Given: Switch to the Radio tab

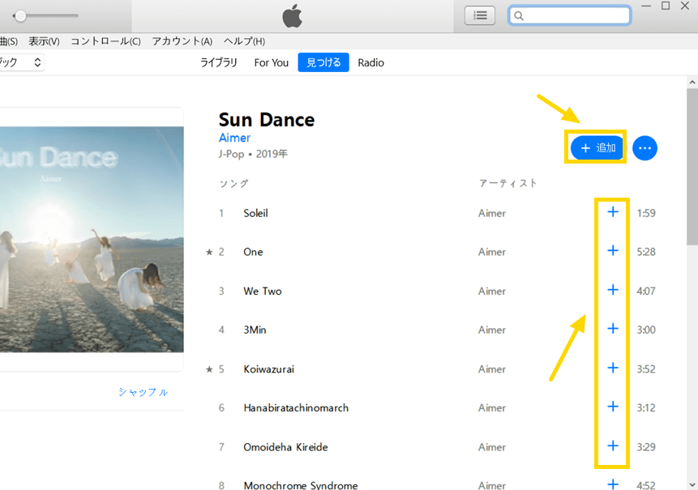Looking at the screenshot, I should (370, 62).
